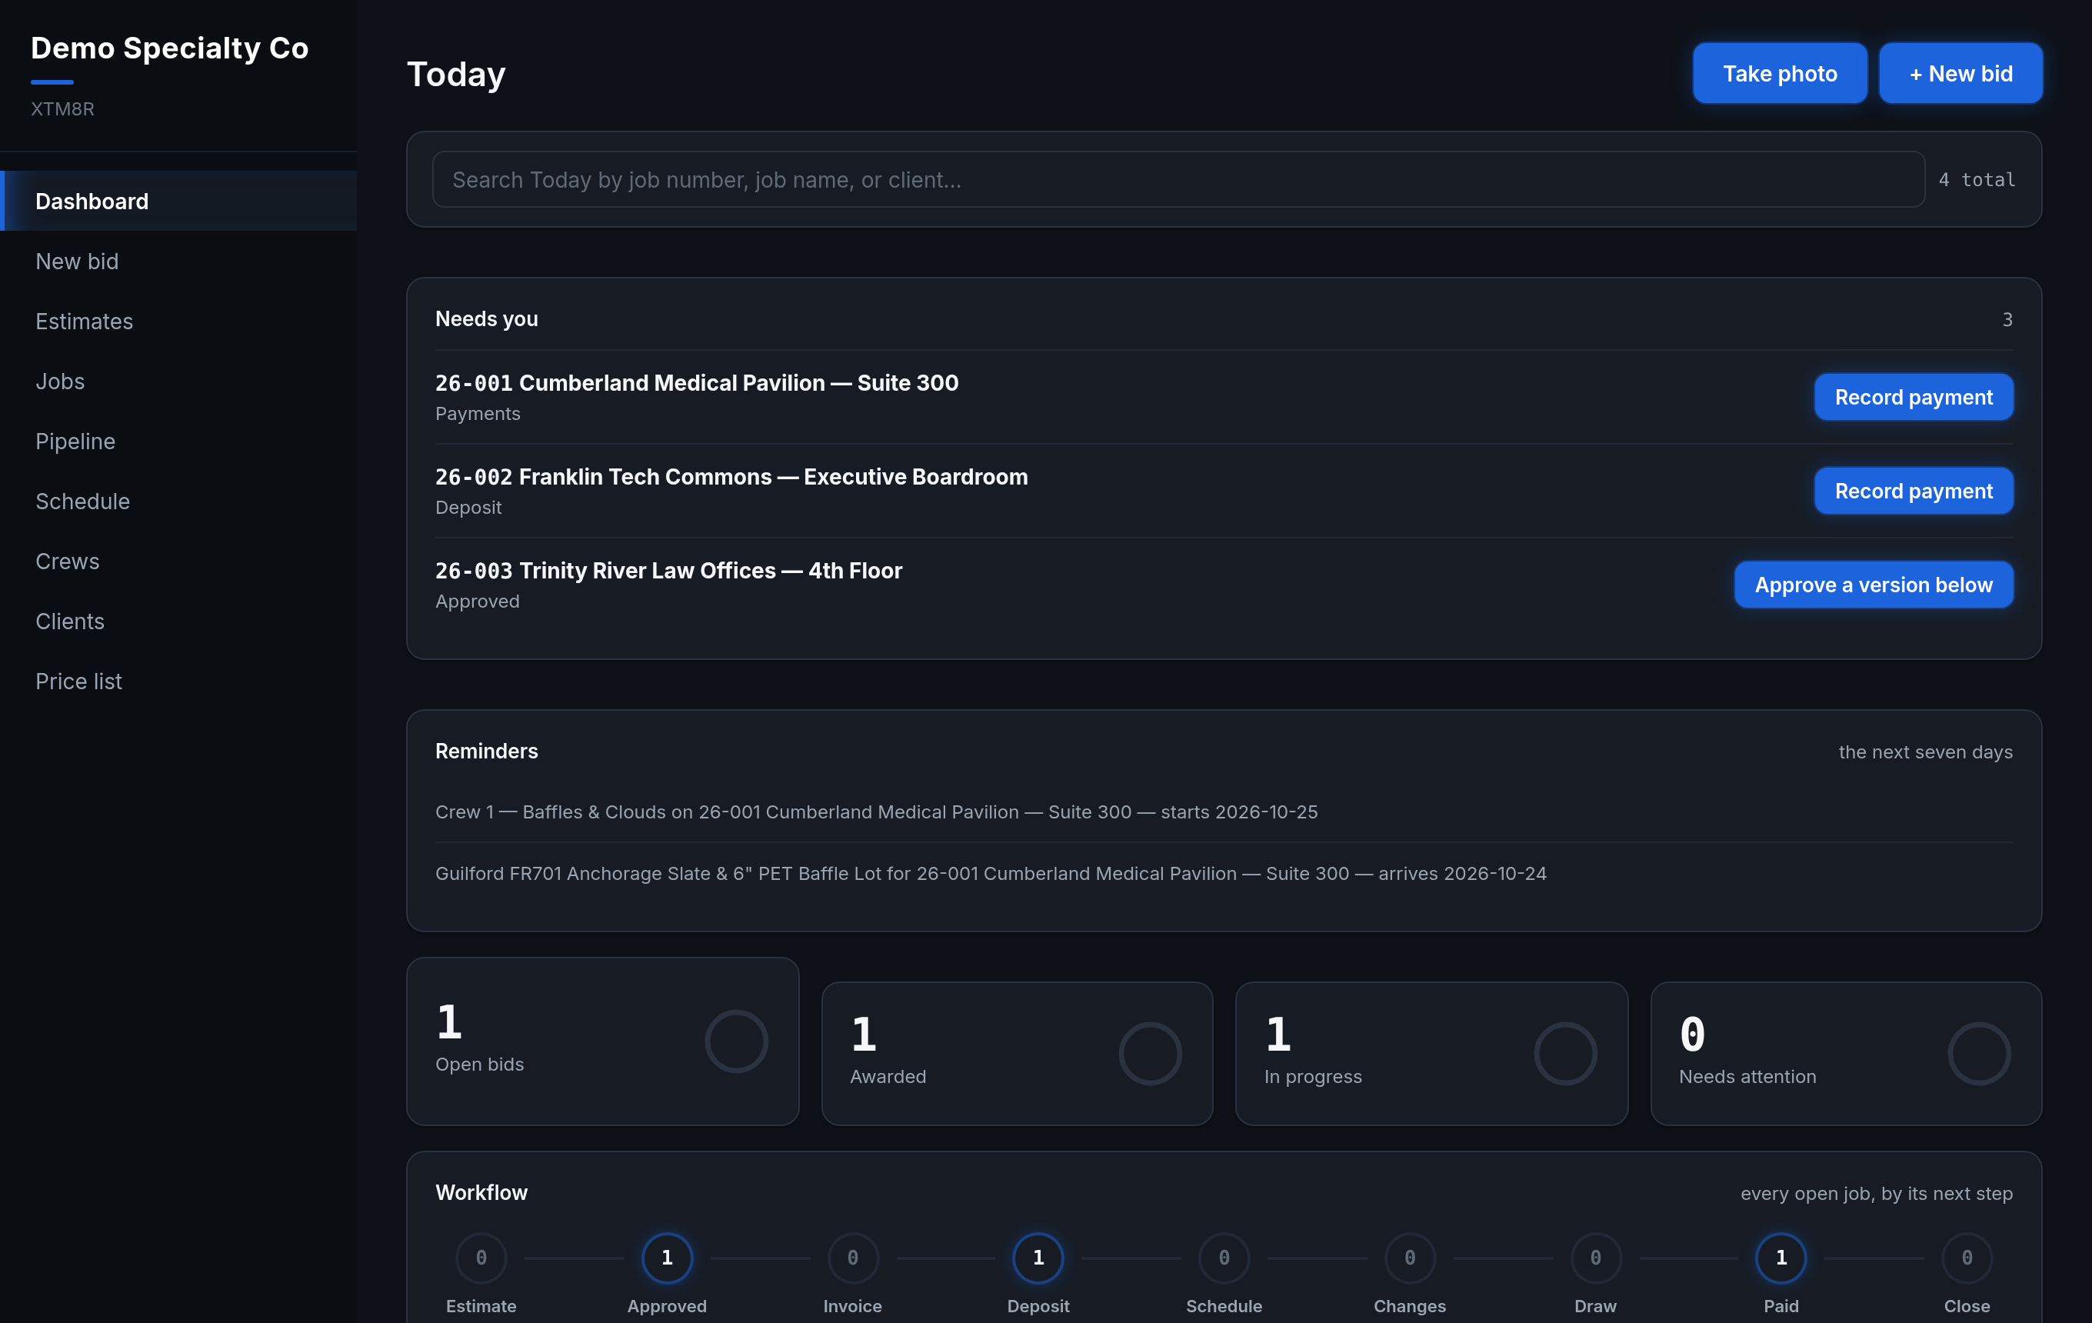This screenshot has width=2092, height=1323.
Task: Select the Changes workflow step circle
Action: coord(1409,1257)
